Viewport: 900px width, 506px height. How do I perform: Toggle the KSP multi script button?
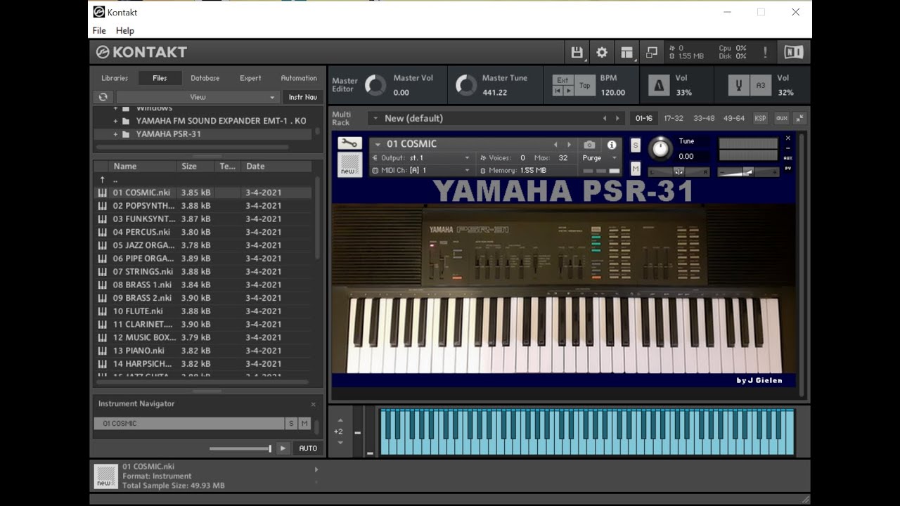(760, 118)
